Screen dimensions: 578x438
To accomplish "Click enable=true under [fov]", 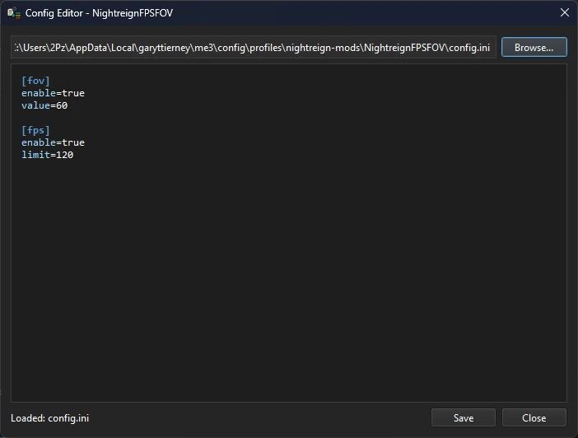I will (x=53, y=93).
